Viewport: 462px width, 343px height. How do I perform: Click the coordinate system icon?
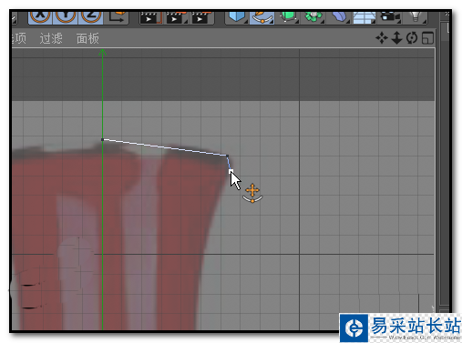pyautogui.click(x=117, y=17)
